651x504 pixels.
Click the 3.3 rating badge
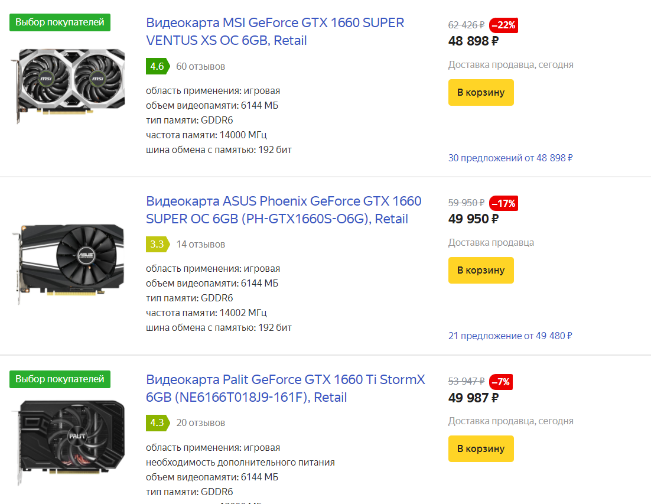coord(157,244)
